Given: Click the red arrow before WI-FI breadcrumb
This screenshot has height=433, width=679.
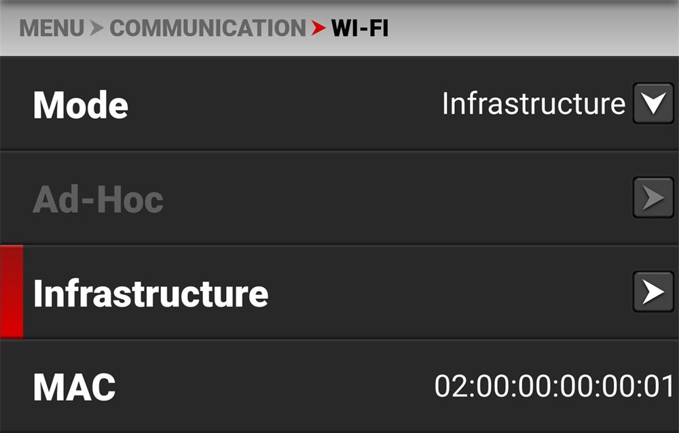Looking at the screenshot, I should 318,29.
